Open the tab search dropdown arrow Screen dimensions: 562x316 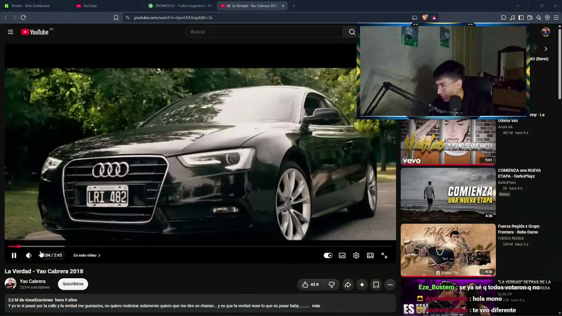pos(518,6)
